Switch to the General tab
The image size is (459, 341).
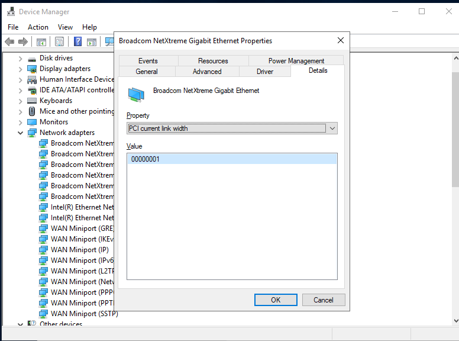pyautogui.click(x=147, y=72)
